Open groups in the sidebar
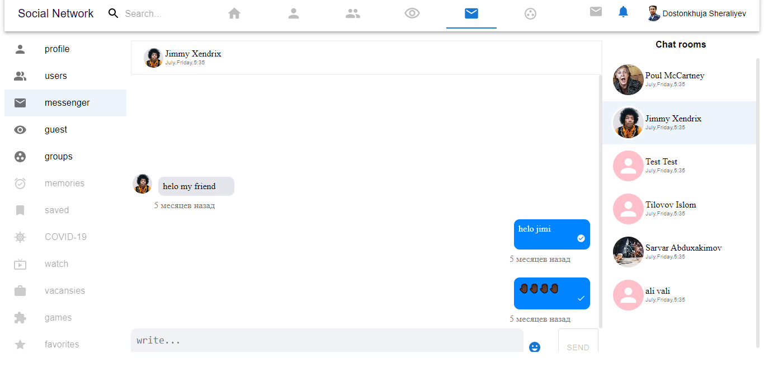This screenshot has height=367, width=764. (x=65, y=157)
